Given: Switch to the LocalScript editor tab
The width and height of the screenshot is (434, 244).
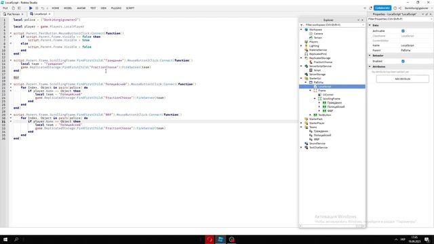Looking at the screenshot, I should [41, 14].
